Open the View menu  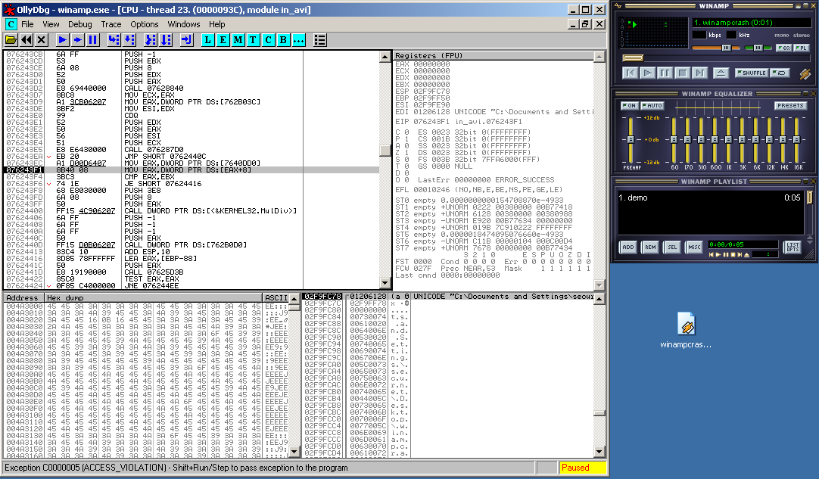click(x=51, y=24)
